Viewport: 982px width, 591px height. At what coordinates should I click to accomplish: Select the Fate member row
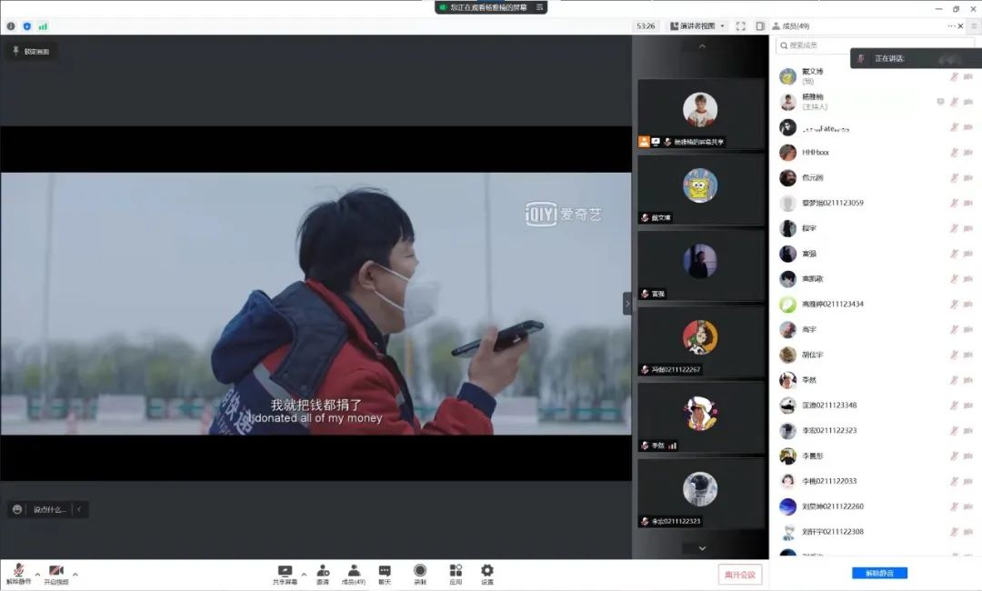(876, 127)
